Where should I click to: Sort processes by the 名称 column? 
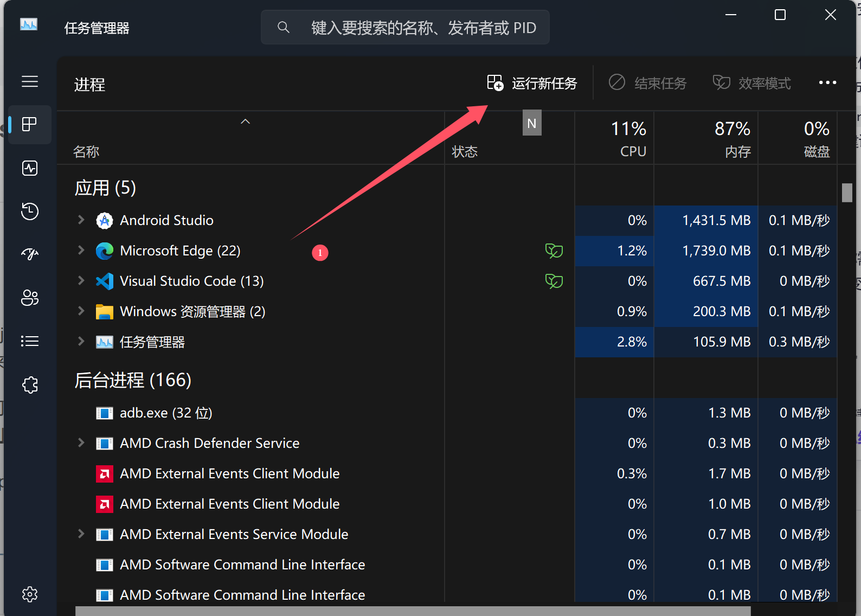coord(250,138)
